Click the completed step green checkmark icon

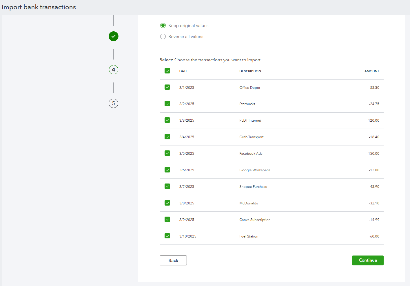tap(114, 36)
